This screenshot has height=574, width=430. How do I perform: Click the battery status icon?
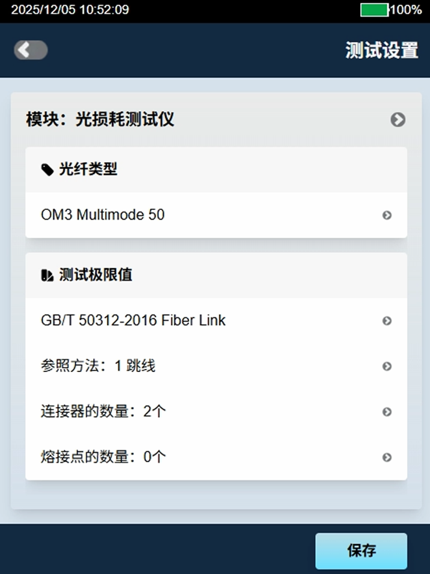point(374,10)
